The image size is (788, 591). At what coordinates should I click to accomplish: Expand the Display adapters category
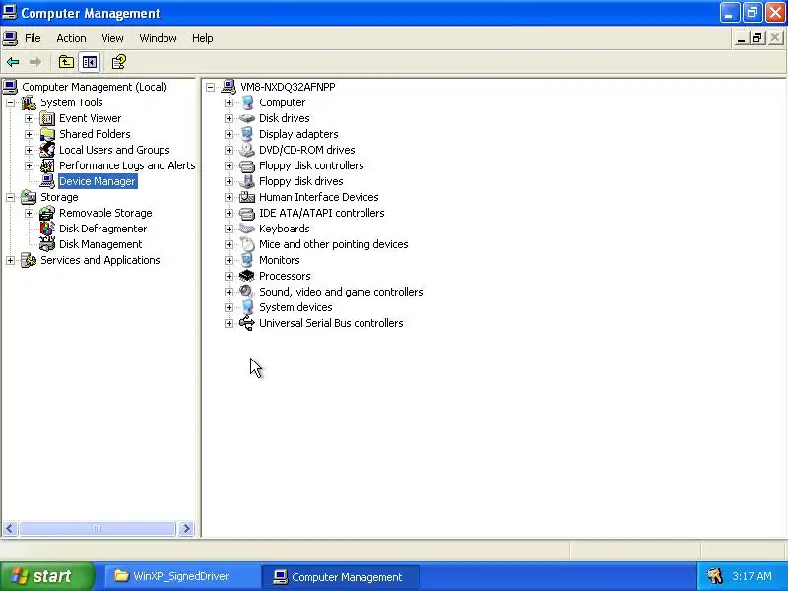tap(229, 134)
